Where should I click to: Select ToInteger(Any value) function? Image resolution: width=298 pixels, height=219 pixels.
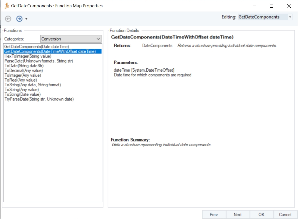coord(23,75)
